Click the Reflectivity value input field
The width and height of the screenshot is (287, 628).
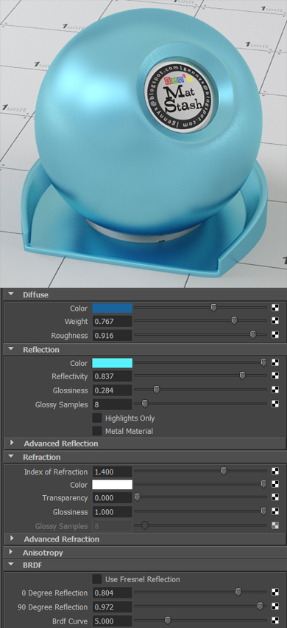[x=112, y=376]
